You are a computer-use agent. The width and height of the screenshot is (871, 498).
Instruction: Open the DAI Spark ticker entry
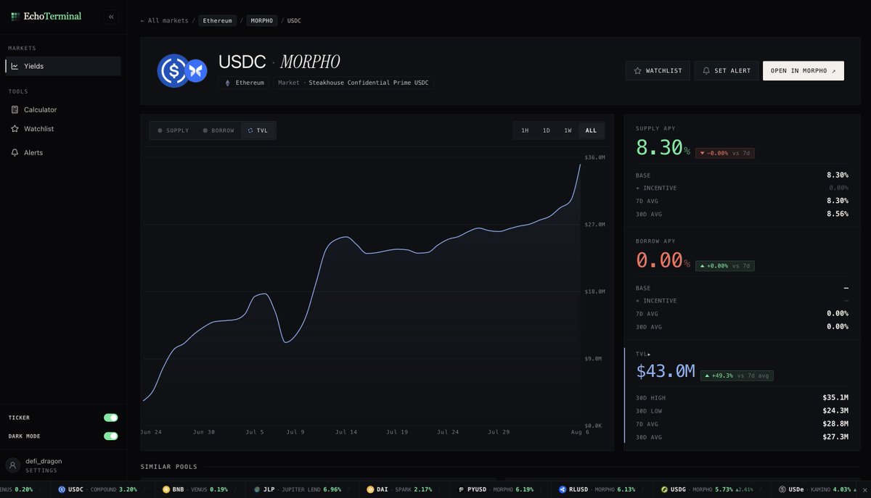[x=399, y=489]
